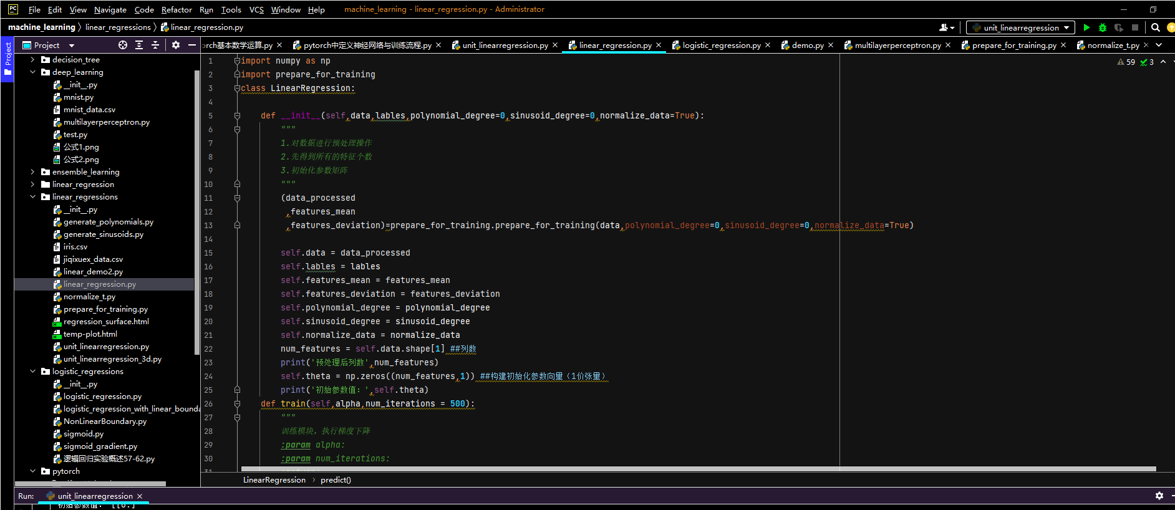The image size is (1175, 510).
Task: Close the unit_linearregression Run tab
Action: click(140, 496)
